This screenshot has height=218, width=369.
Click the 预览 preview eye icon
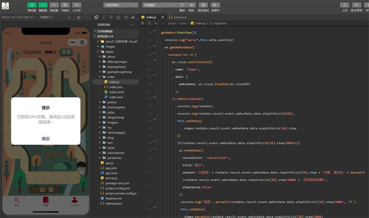(191, 5)
